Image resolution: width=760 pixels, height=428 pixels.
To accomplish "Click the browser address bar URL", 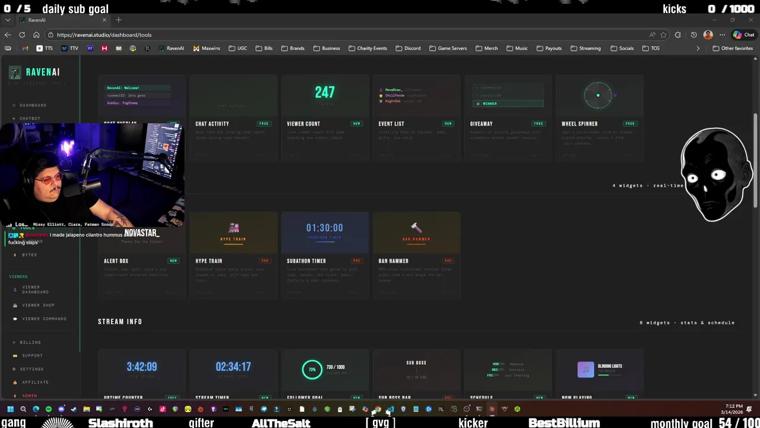I will point(104,34).
